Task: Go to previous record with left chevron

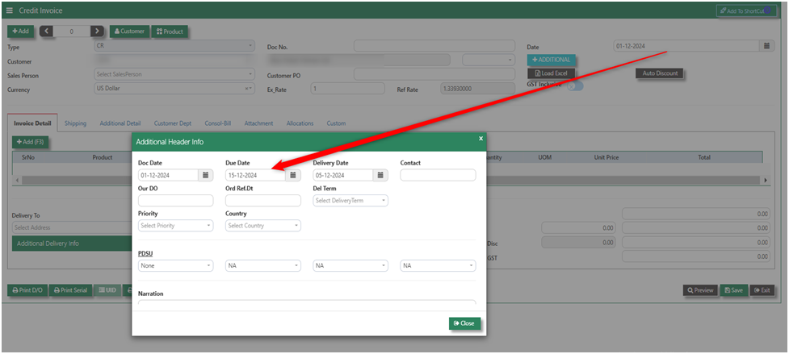Action: [46, 31]
